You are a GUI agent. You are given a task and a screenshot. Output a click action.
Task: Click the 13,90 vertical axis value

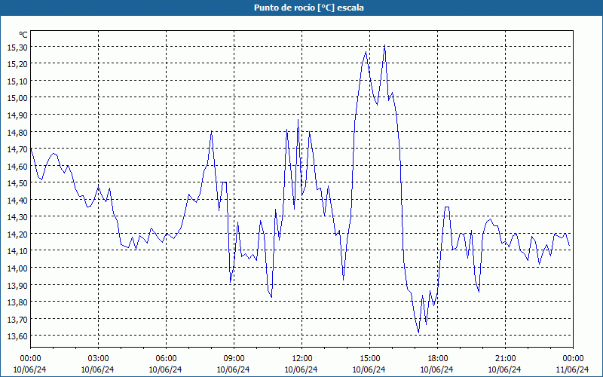click(x=17, y=285)
